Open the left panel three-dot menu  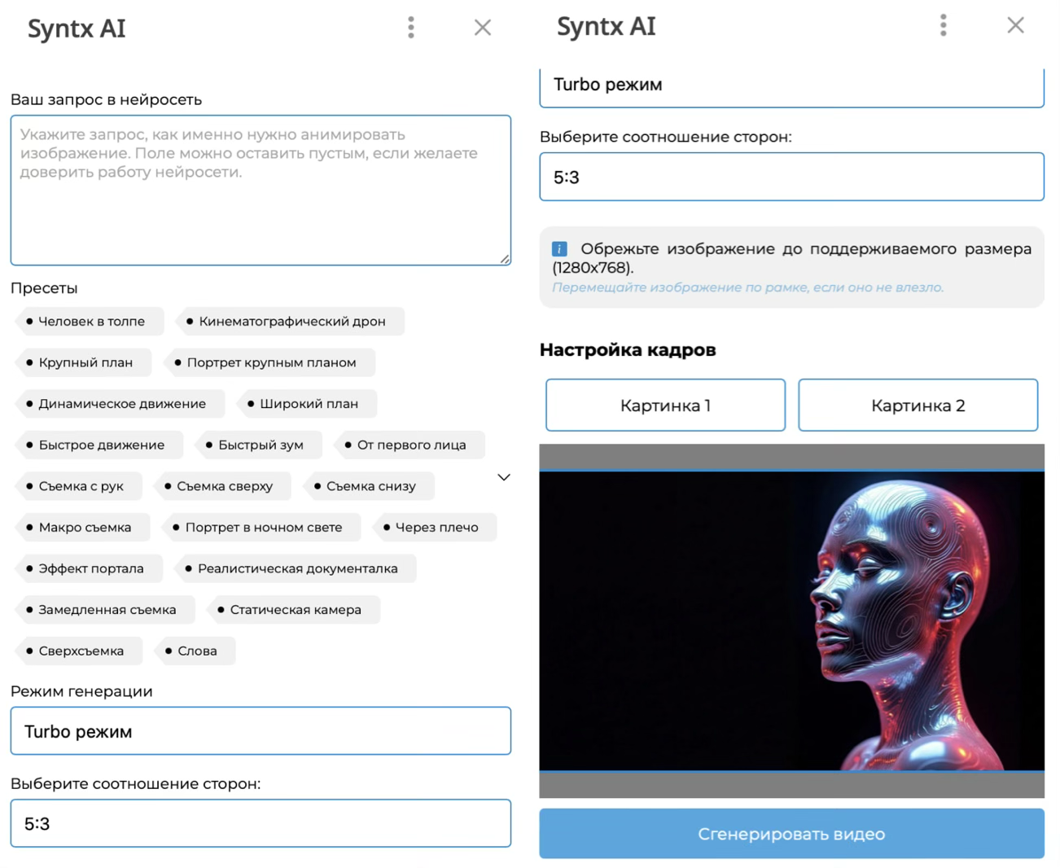click(x=410, y=28)
